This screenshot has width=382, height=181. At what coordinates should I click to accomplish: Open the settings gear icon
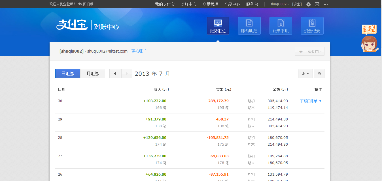(309, 4)
